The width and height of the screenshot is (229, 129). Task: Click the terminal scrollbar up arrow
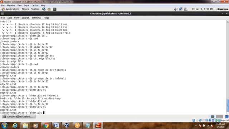click(x=228, y=21)
